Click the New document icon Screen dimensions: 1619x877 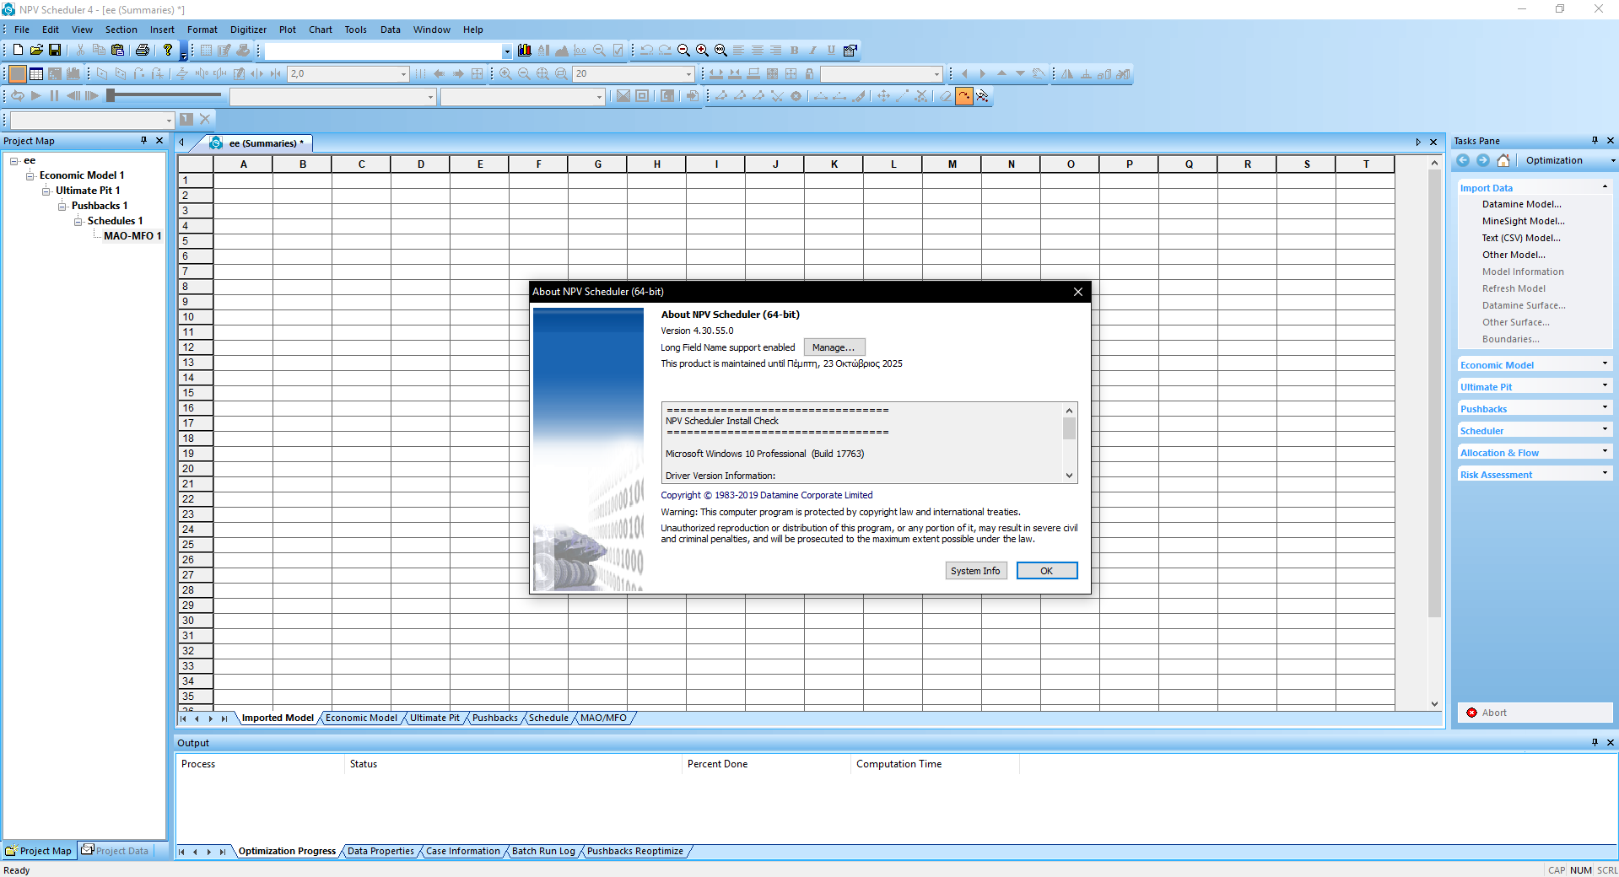(x=18, y=51)
